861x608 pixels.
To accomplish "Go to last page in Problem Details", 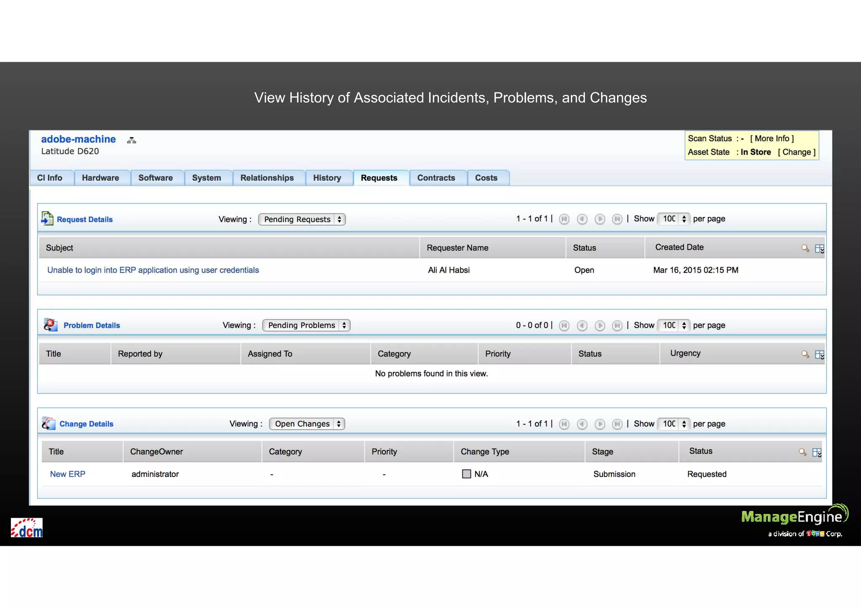I will tap(617, 325).
